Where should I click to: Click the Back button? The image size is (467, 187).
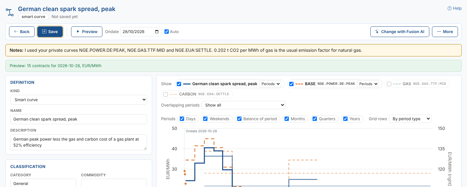[22, 32]
